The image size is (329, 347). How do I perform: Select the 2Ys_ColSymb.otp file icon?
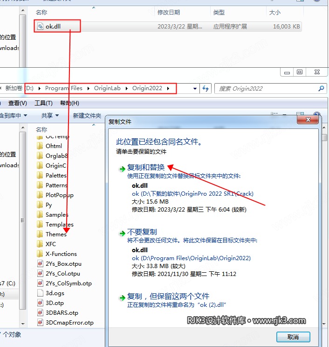click(x=40, y=283)
